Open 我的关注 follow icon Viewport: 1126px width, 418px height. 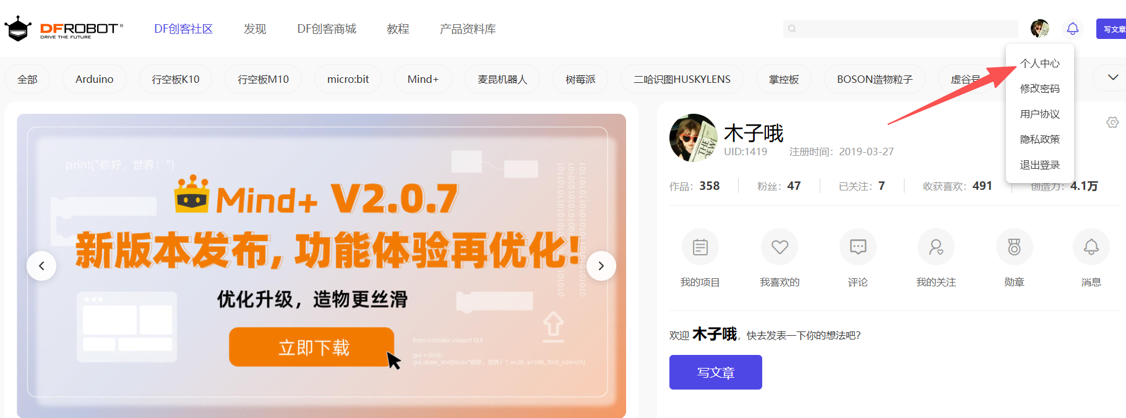936,247
